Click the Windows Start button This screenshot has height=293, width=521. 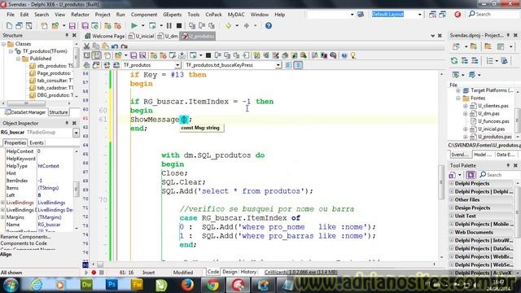pyautogui.click(x=11, y=285)
